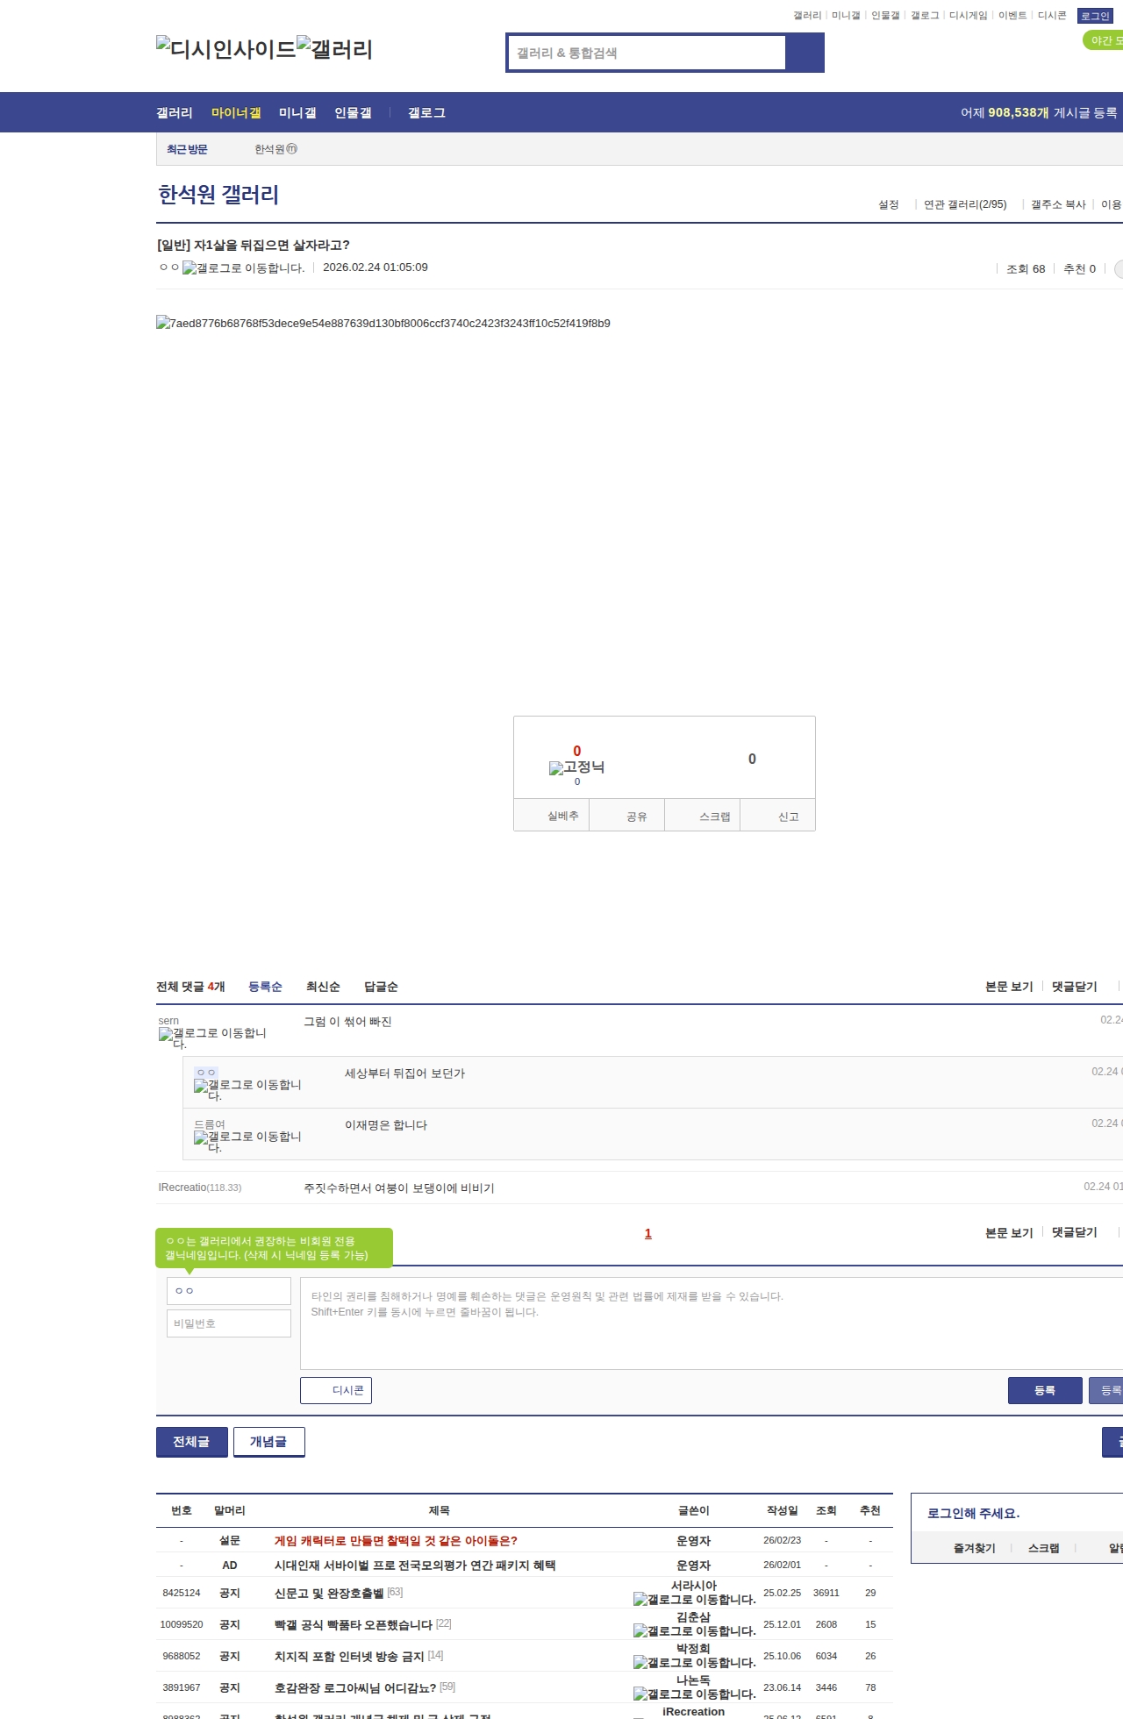Screen dimensions: 1123x1719
Task: Open the 디시콘 picker in comment form
Action: click(x=336, y=1390)
